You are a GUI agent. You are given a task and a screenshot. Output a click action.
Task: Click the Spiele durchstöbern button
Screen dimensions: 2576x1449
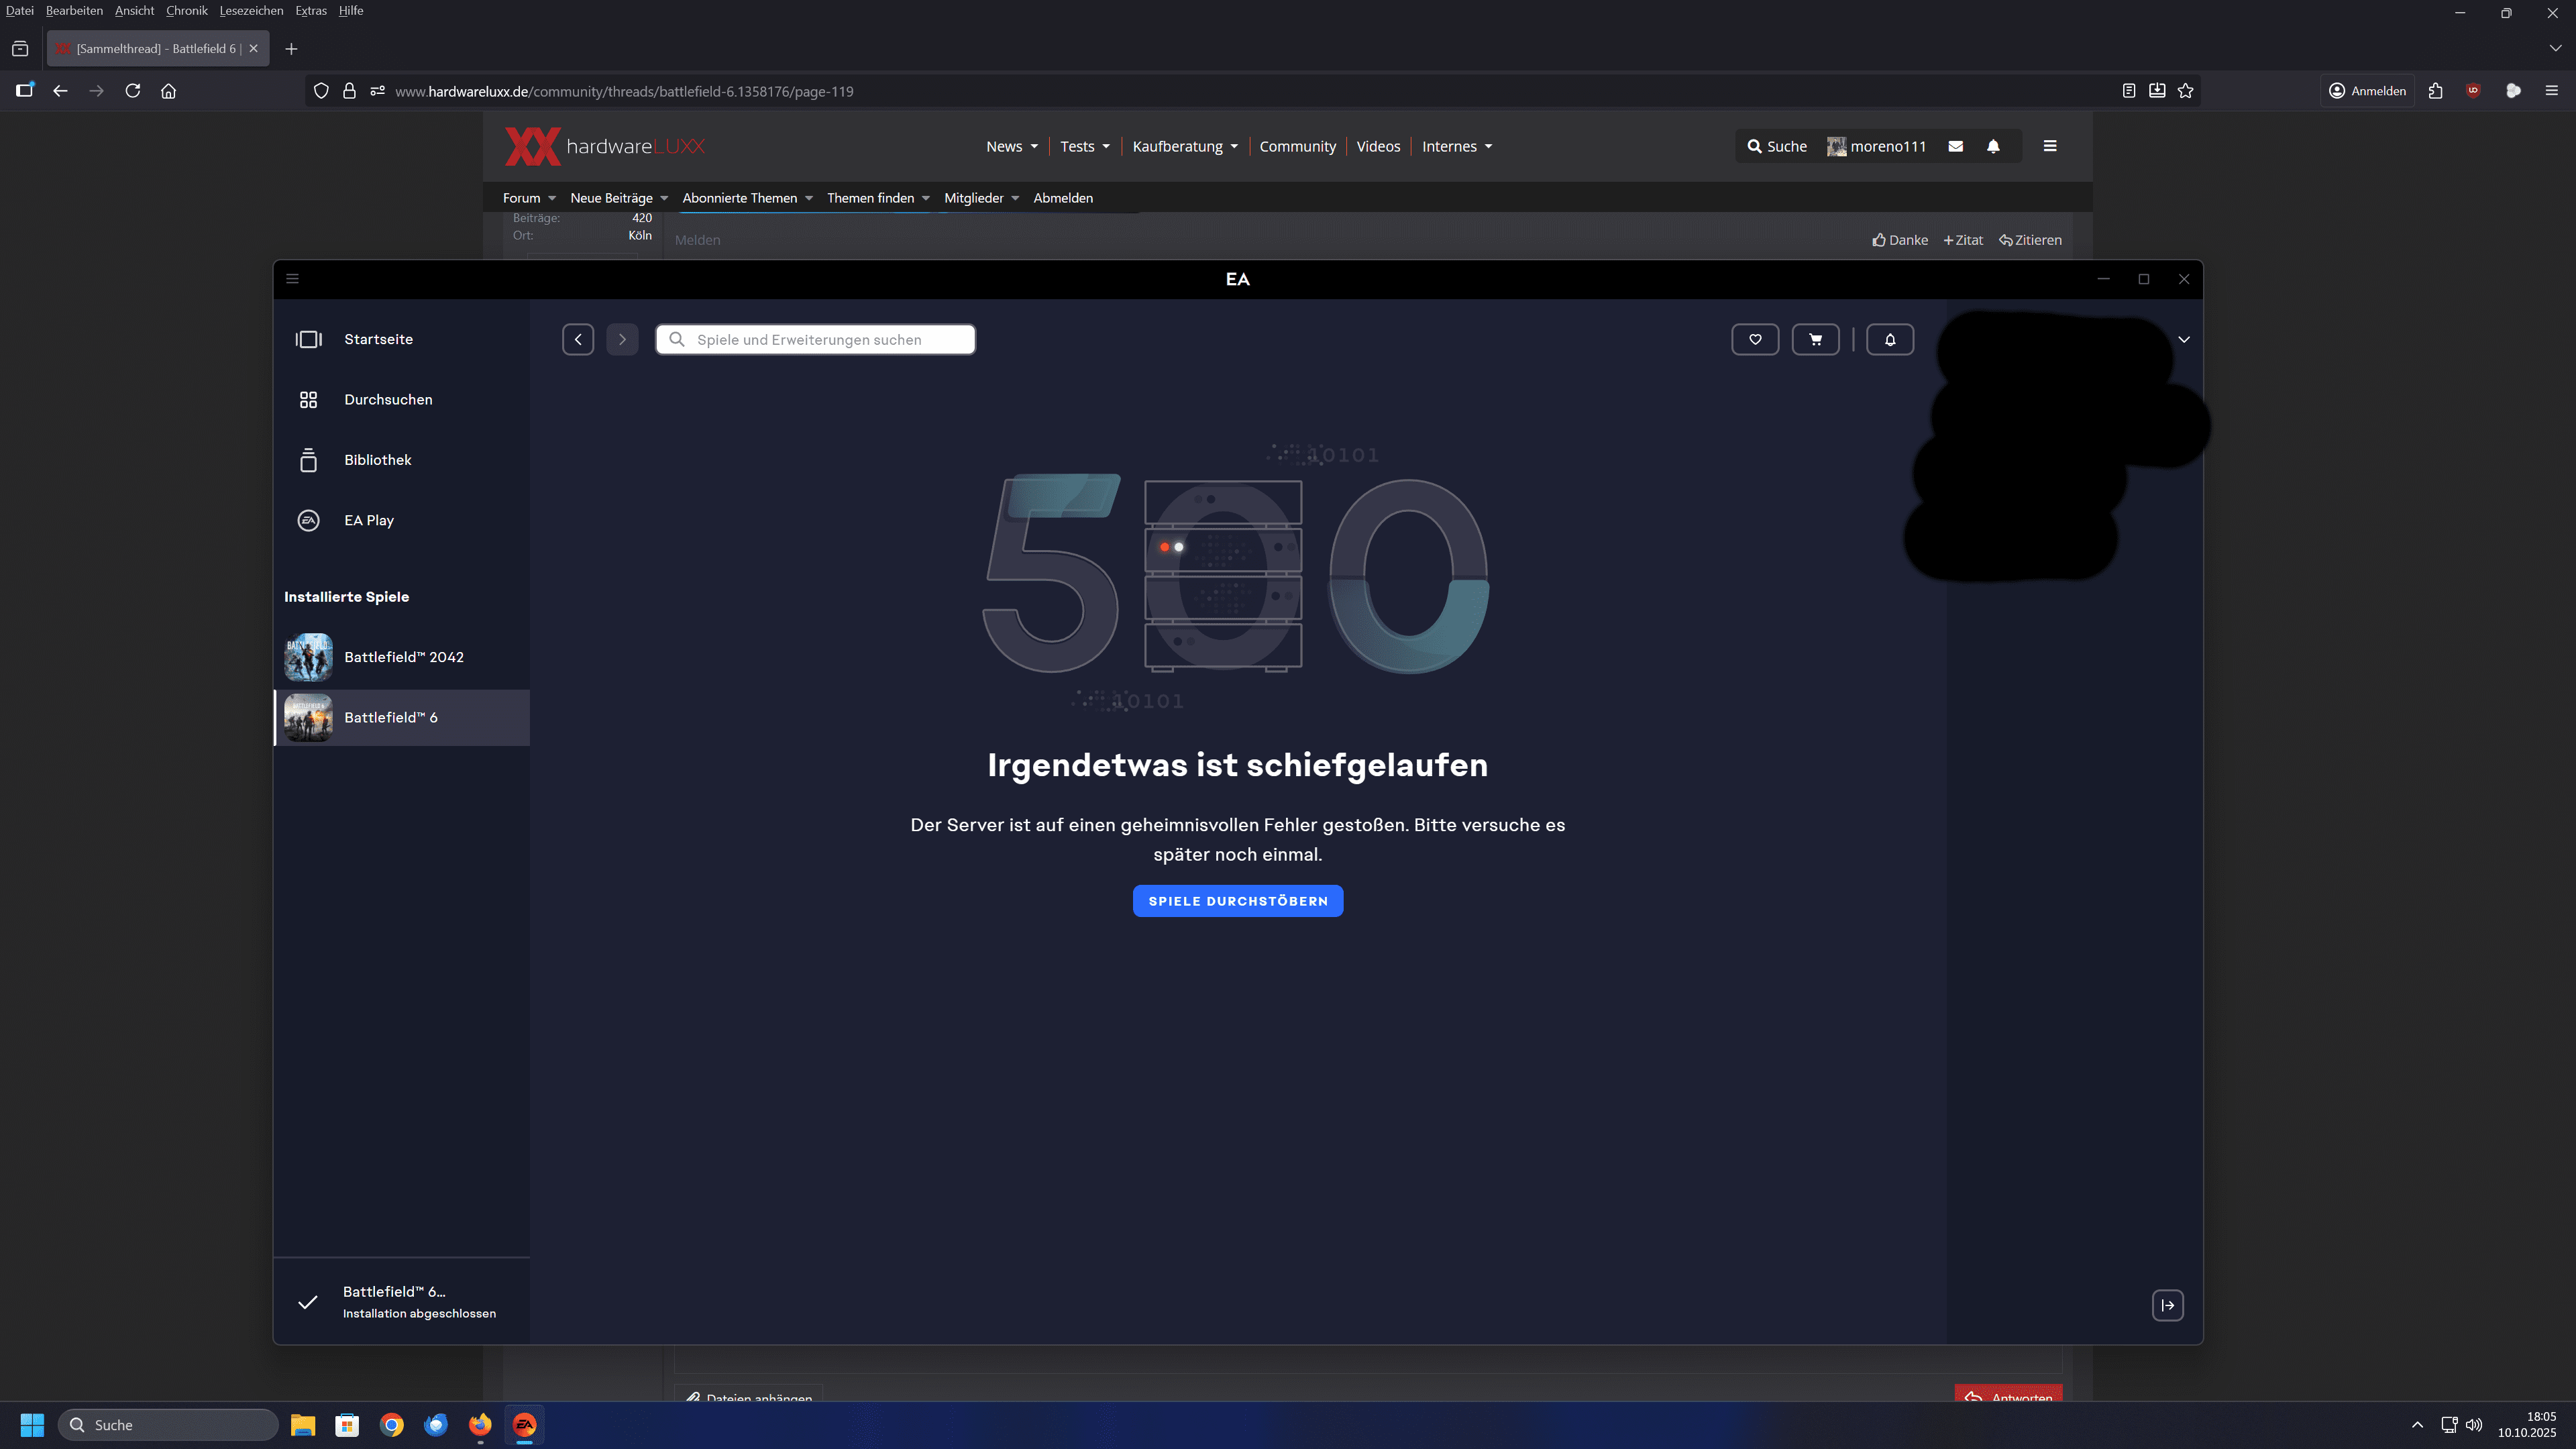pos(1237,901)
